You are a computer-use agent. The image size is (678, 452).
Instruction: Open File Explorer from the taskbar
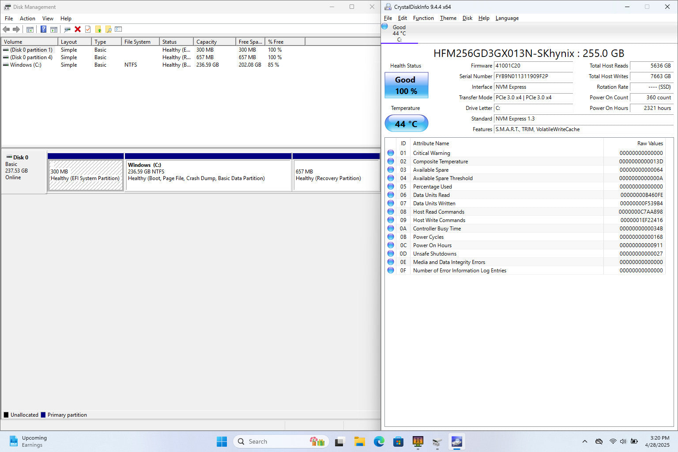click(359, 441)
